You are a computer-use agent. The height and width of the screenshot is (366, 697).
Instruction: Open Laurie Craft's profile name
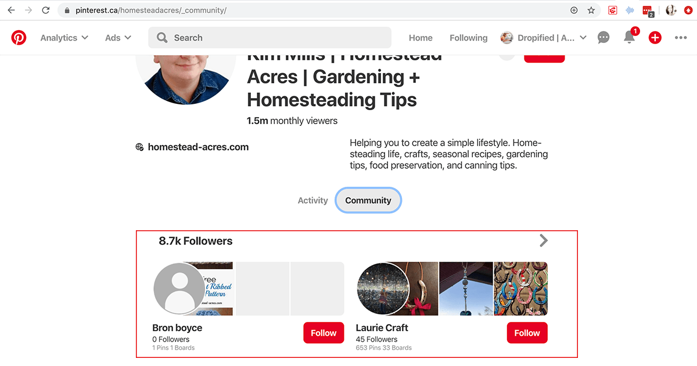[382, 328]
